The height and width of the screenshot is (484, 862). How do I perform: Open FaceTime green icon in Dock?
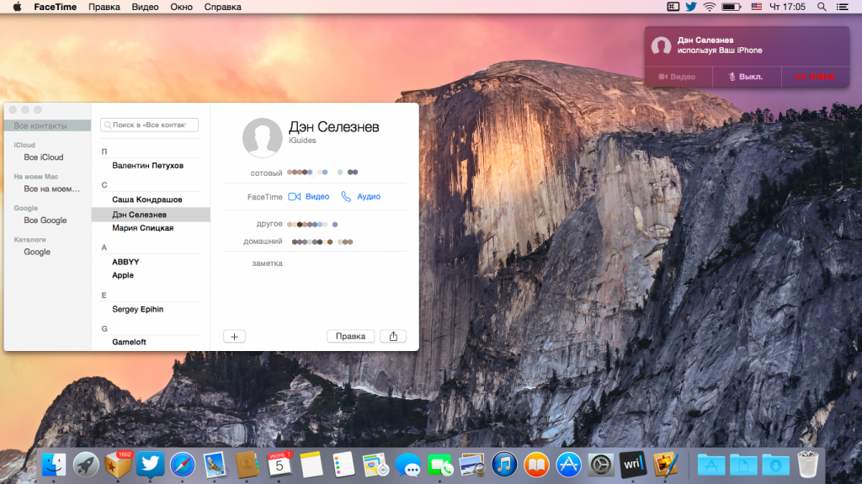[439, 465]
